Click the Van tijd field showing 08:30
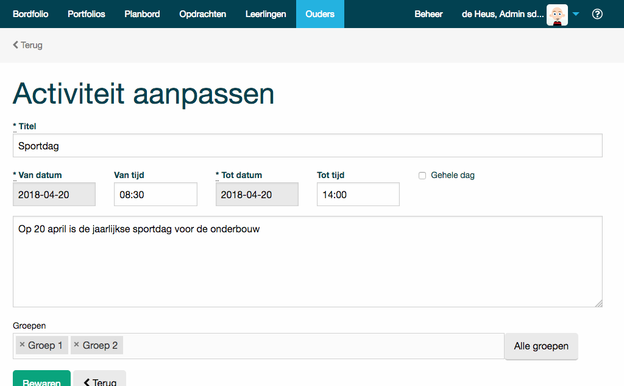 155,195
